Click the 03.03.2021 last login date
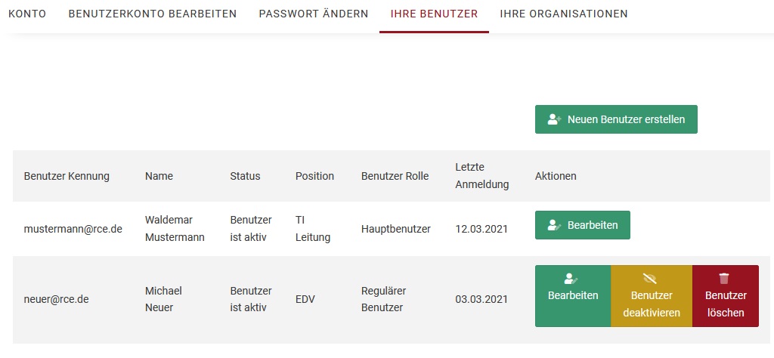The image size is (774, 358). [x=482, y=299]
